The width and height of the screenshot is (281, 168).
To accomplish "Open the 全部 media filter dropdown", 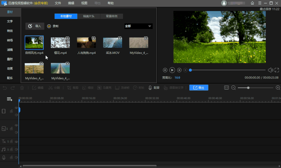I will coord(138,26).
